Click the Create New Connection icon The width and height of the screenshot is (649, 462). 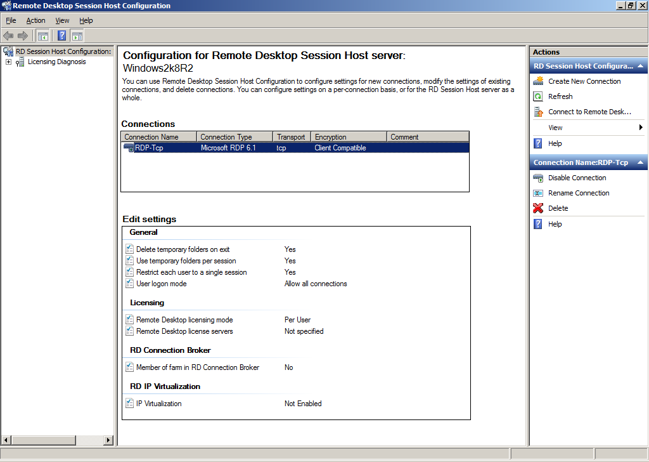click(538, 81)
